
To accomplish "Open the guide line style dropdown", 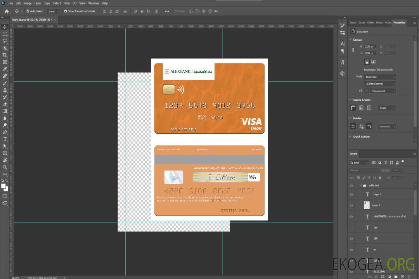I will point(387,127).
